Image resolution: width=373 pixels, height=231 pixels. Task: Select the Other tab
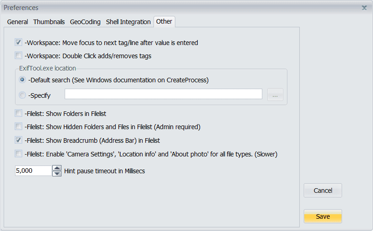164,22
